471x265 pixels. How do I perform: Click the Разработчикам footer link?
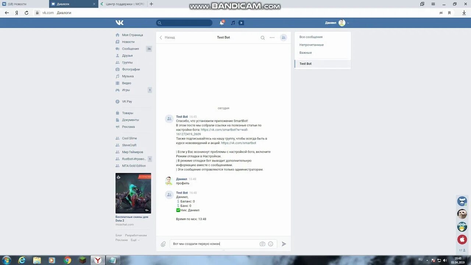[x=136, y=235]
